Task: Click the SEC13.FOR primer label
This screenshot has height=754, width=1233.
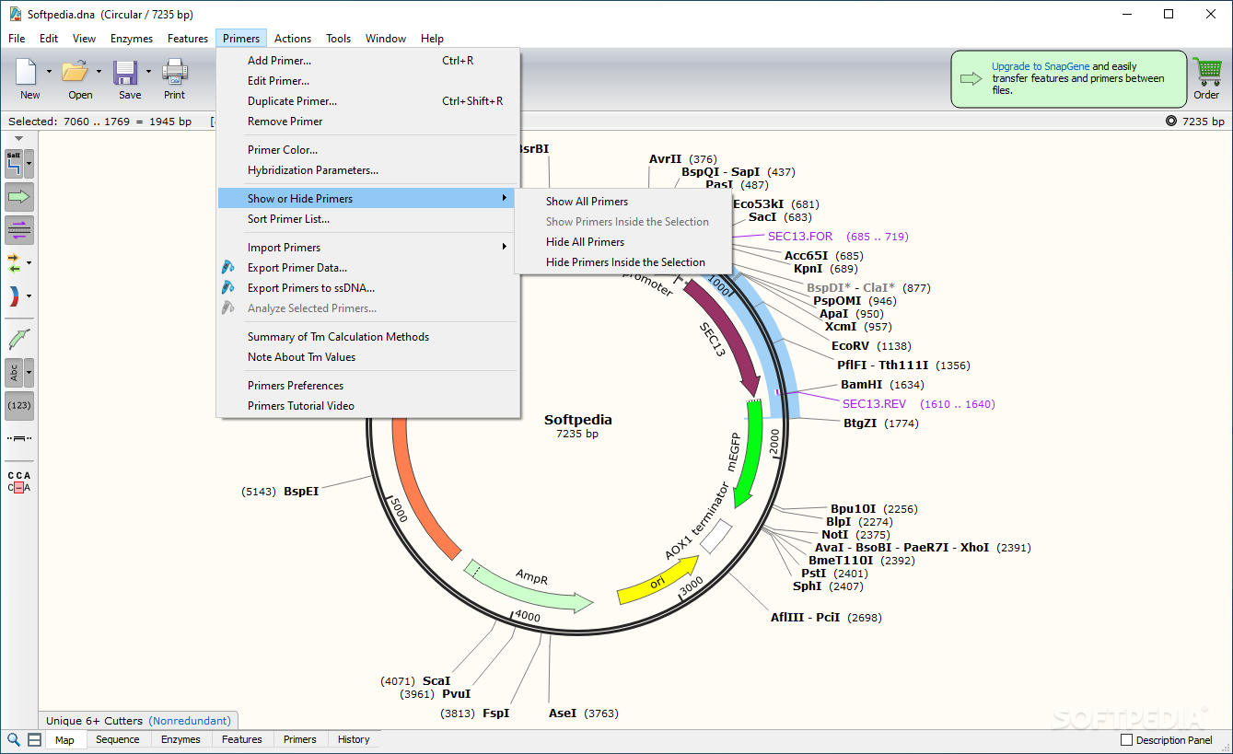Action: (x=800, y=237)
